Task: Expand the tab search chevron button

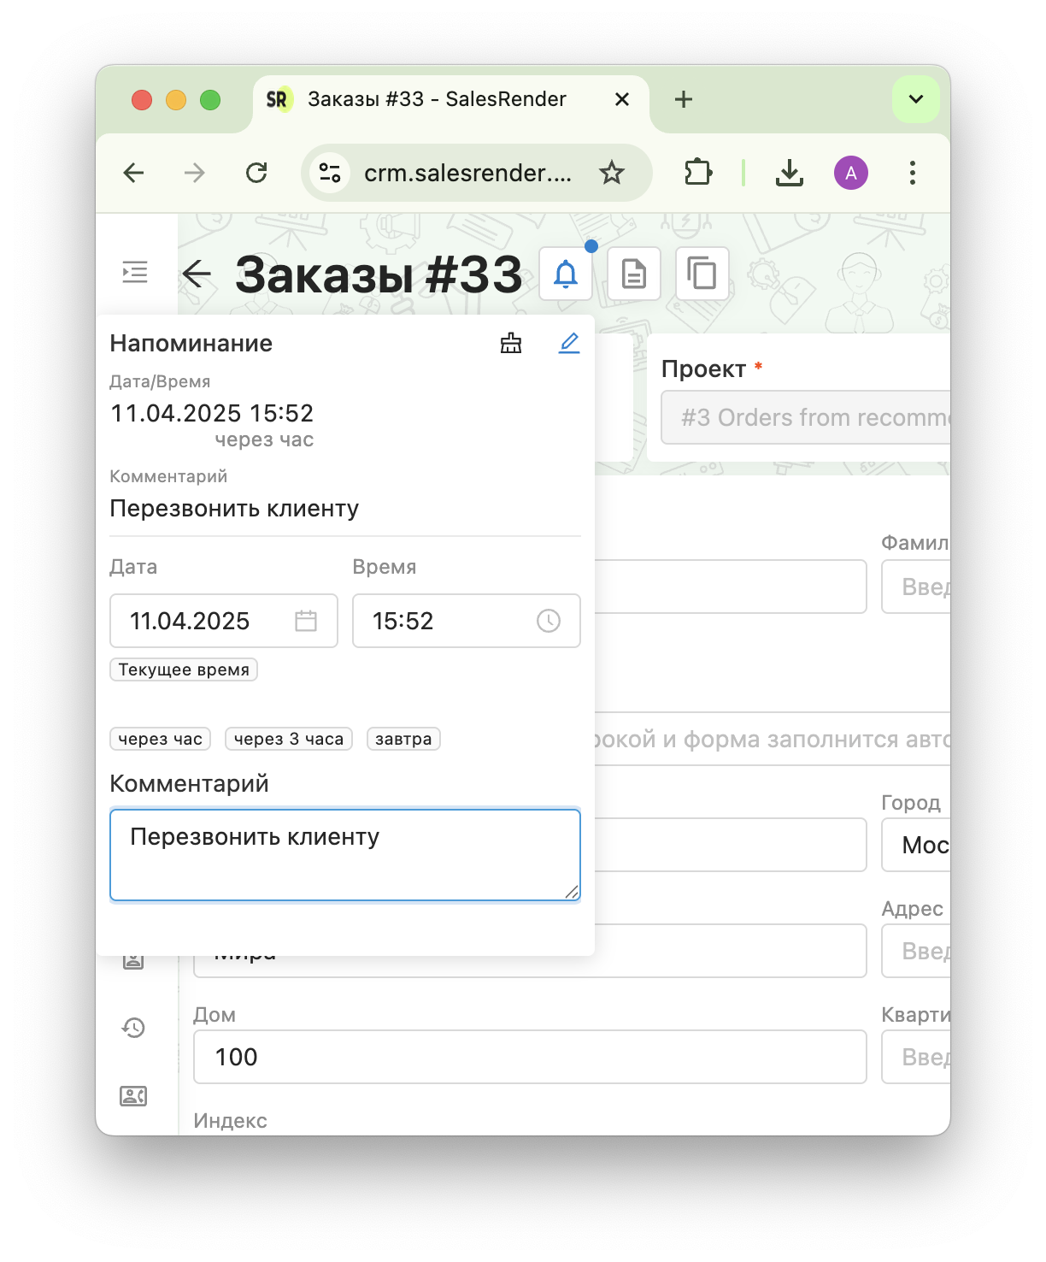Action: tap(916, 99)
